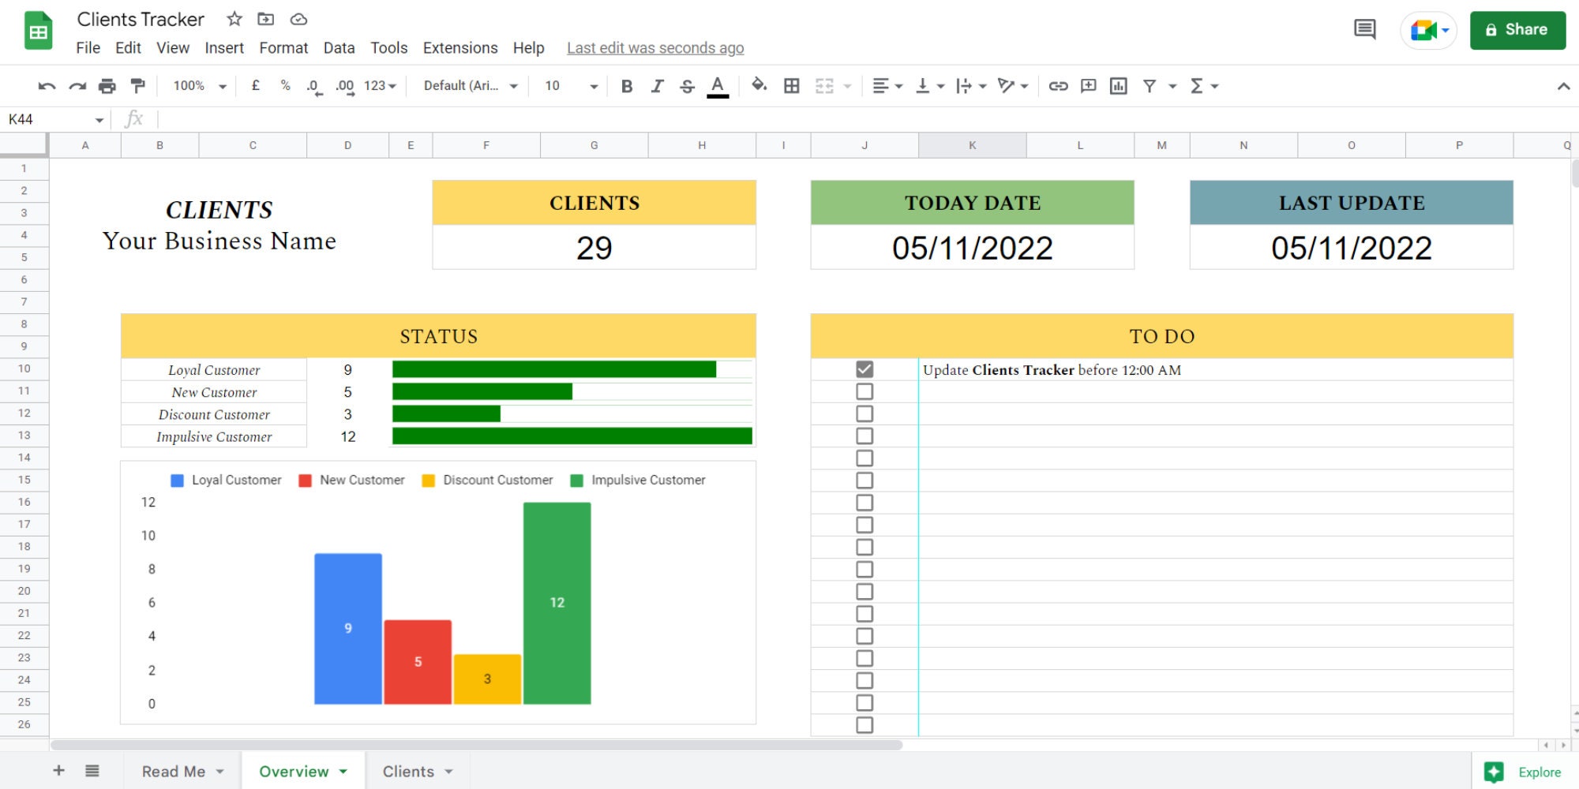Check the second empty To Do checkbox
The image size is (1579, 789).
[865, 413]
